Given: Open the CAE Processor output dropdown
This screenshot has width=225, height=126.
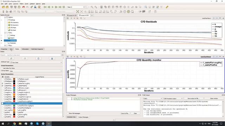Looking at the screenshot, I should (173, 99).
